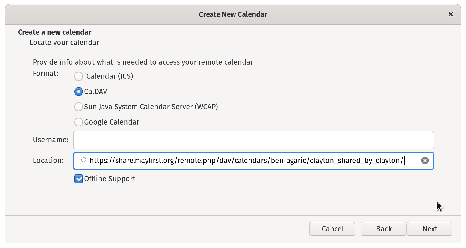Close the Create New Calendar dialog
The height and width of the screenshot is (248, 466).
(450, 14)
